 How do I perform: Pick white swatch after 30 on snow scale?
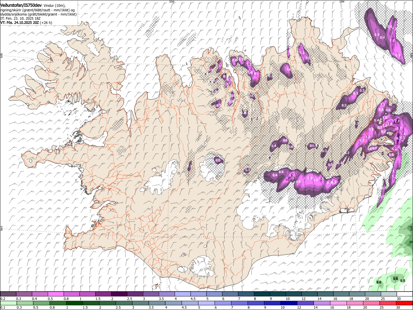click(x=404, y=294)
